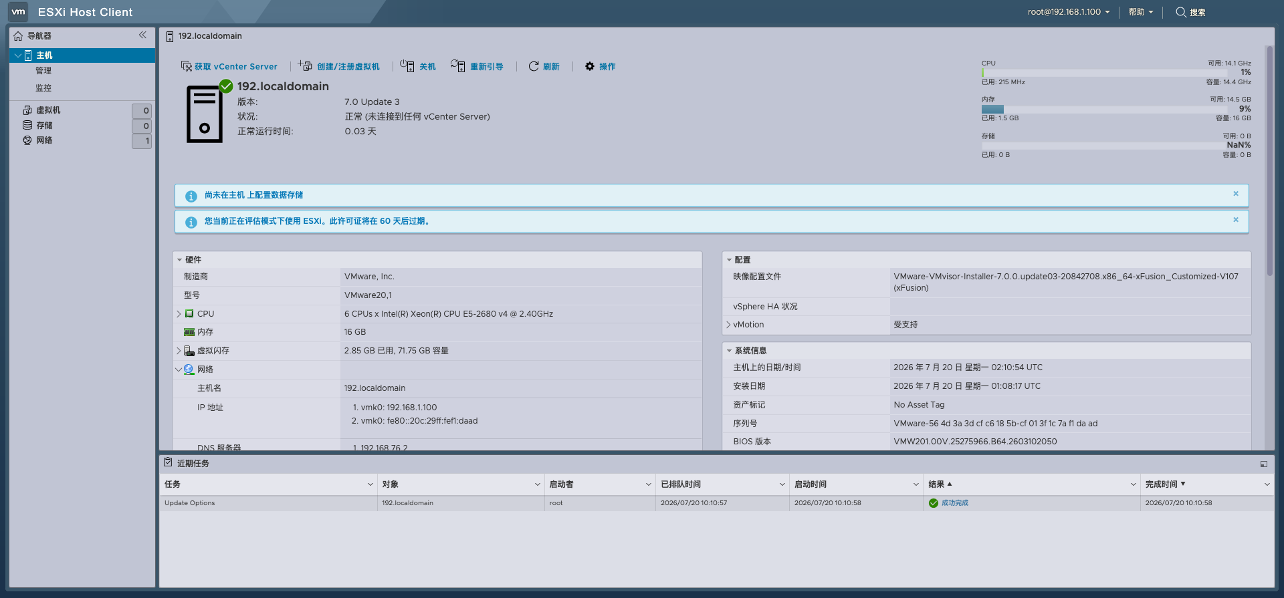Image resolution: width=1284 pixels, height=598 pixels.
Task: Collapse the 网络 hardware row
Action: point(179,369)
